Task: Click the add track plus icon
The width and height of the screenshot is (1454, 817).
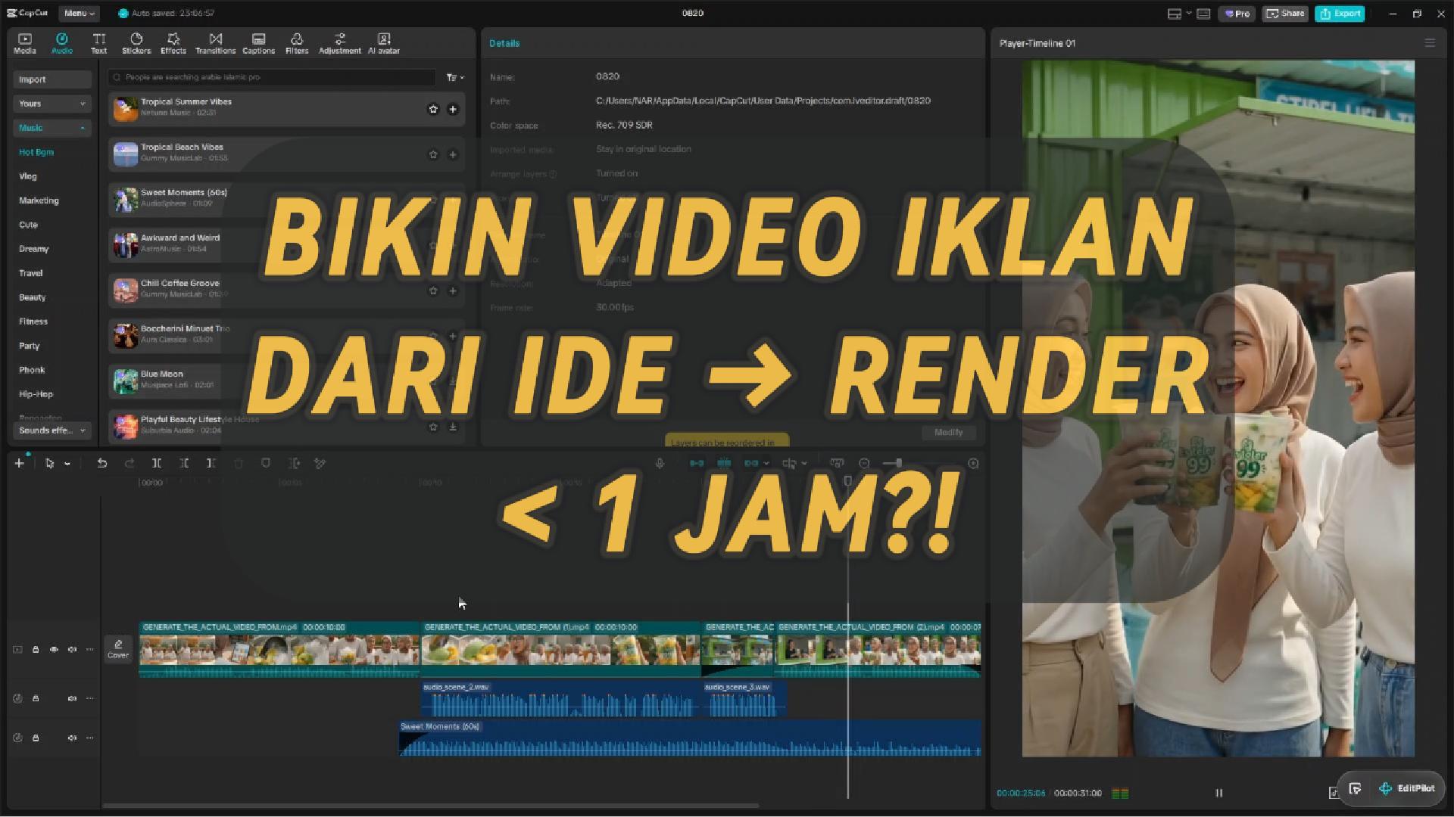Action: [x=19, y=463]
